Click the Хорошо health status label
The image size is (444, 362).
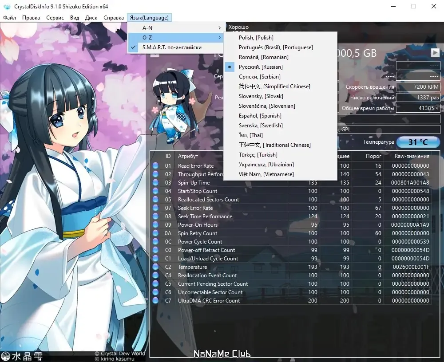coord(238,27)
